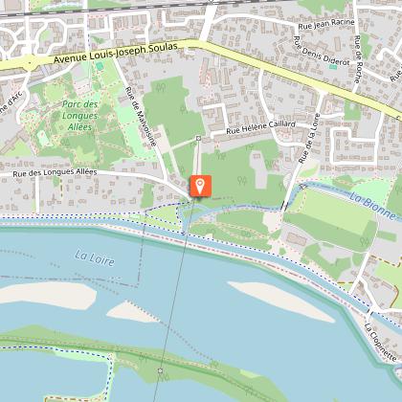Click the Rue de Roche street label

(x=358, y=59)
